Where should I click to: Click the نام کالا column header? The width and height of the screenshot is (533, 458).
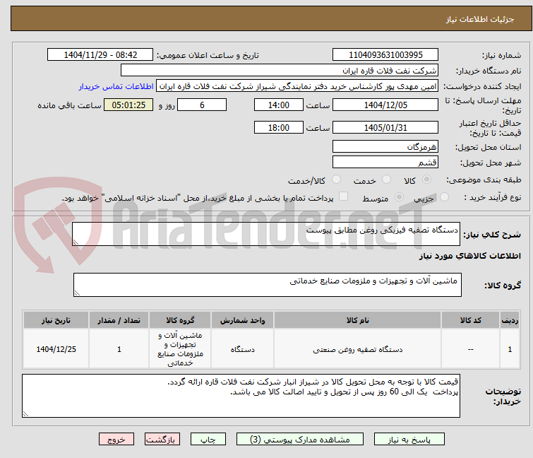click(357, 320)
